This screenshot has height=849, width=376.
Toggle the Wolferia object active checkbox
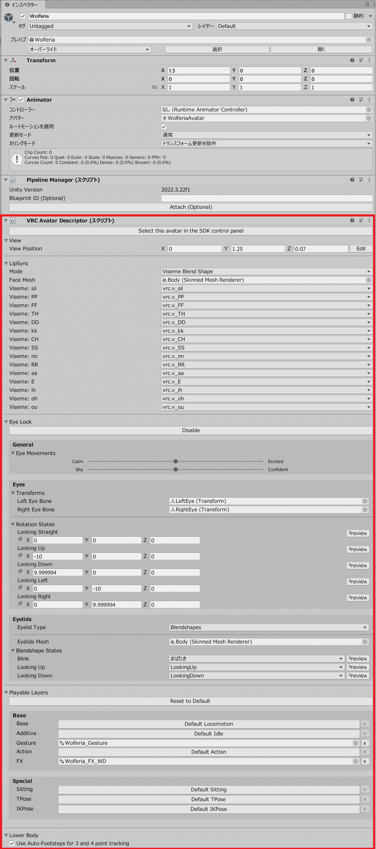[23, 16]
